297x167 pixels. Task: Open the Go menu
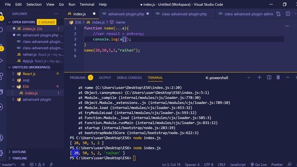click(x=61, y=4)
